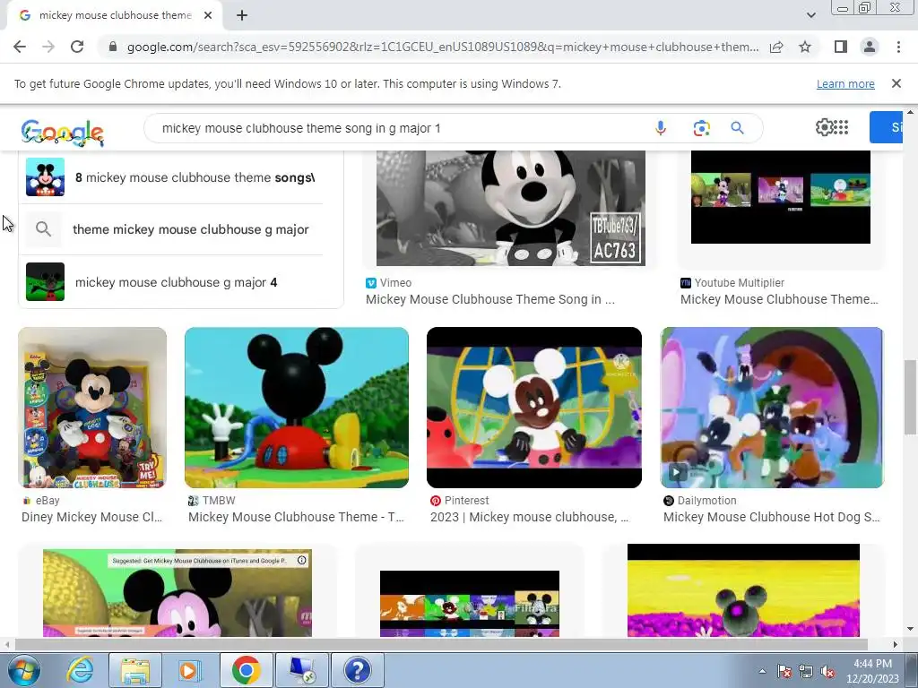
Task: Open Vimeo result title link
Action: pyautogui.click(x=490, y=299)
